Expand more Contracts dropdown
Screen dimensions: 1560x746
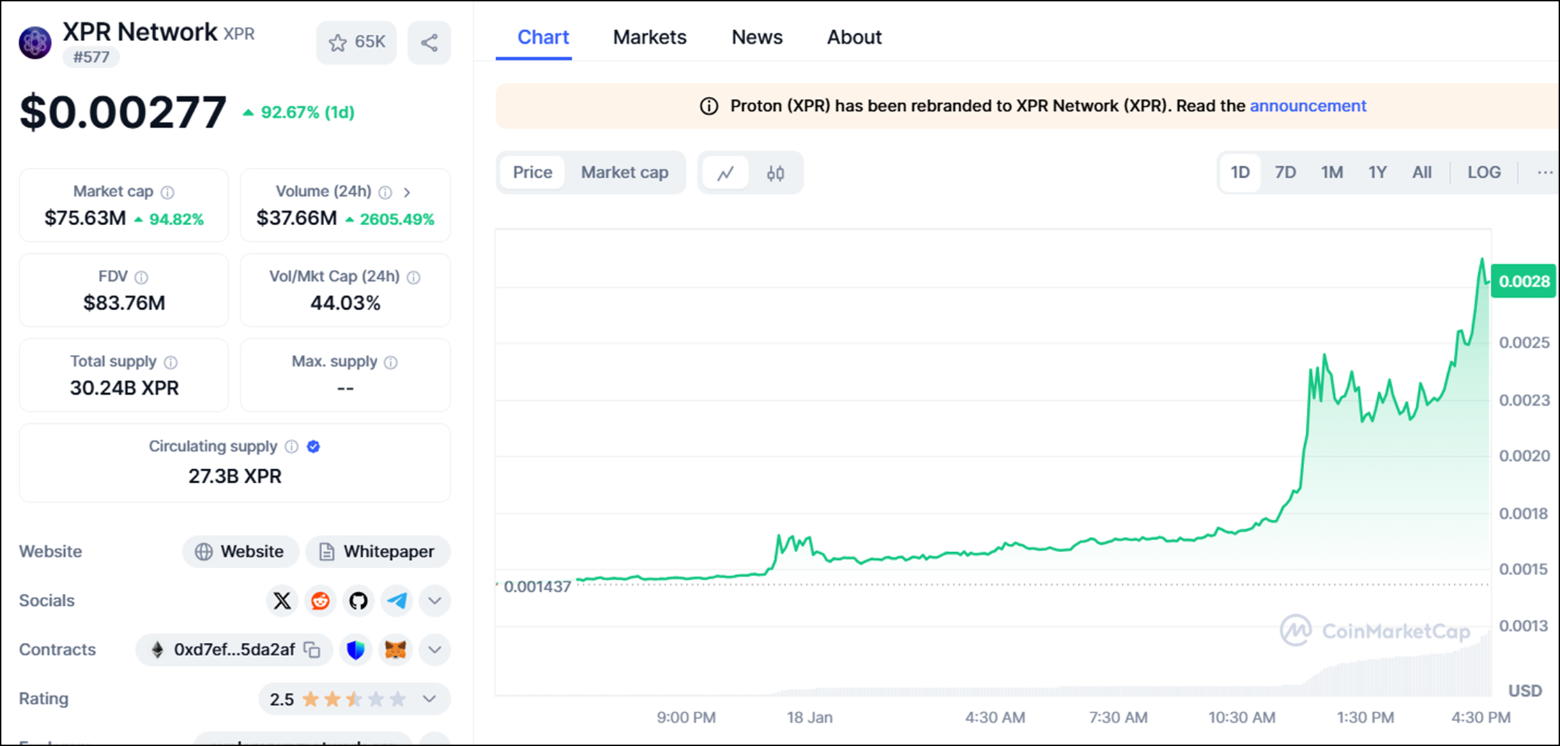[x=434, y=650]
